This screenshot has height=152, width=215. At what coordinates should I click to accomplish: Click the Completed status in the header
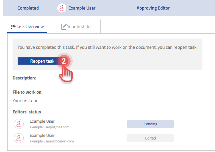click(x=28, y=8)
